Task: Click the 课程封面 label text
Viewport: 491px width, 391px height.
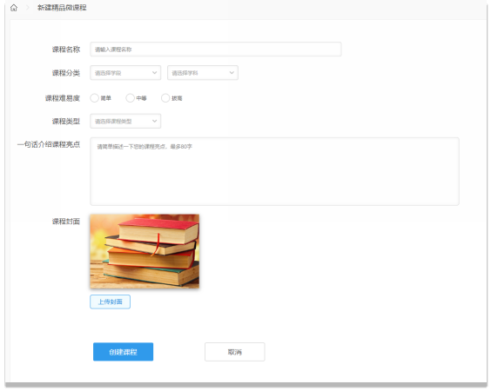Action: click(x=66, y=222)
